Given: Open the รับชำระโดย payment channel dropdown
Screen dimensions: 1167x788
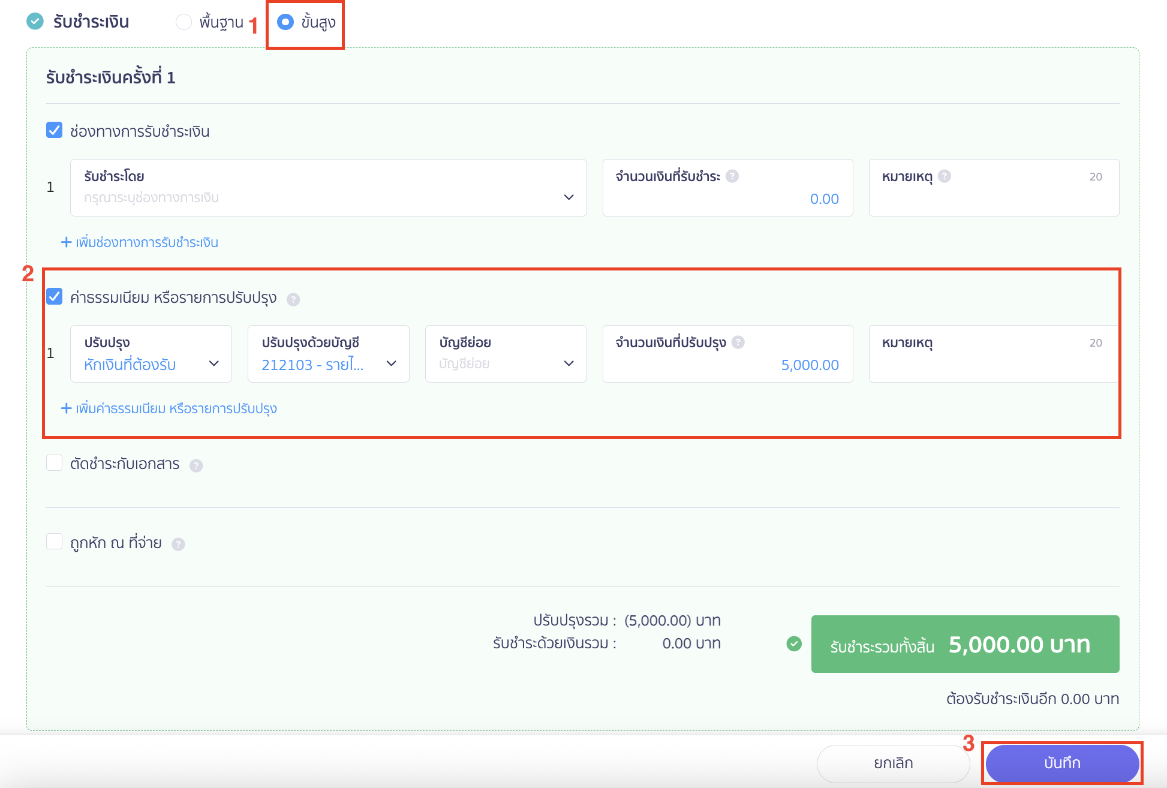Looking at the screenshot, I should [x=328, y=188].
